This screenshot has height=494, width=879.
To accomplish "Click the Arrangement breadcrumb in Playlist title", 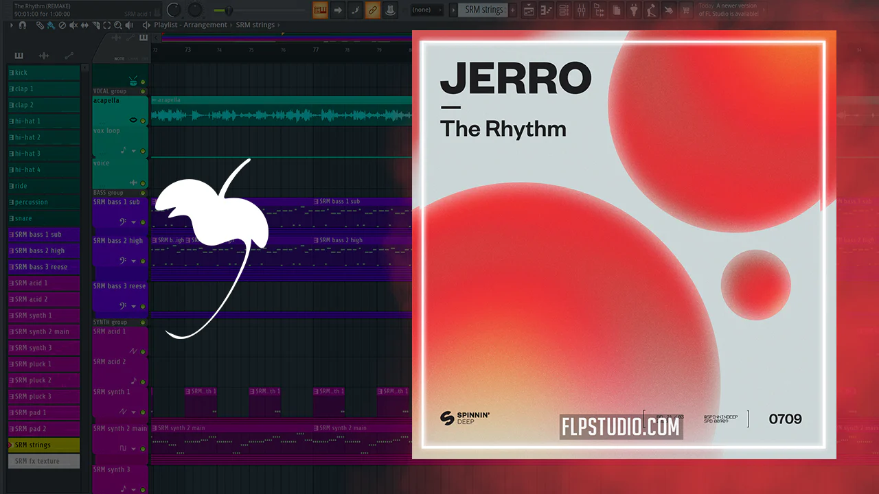I will point(205,25).
